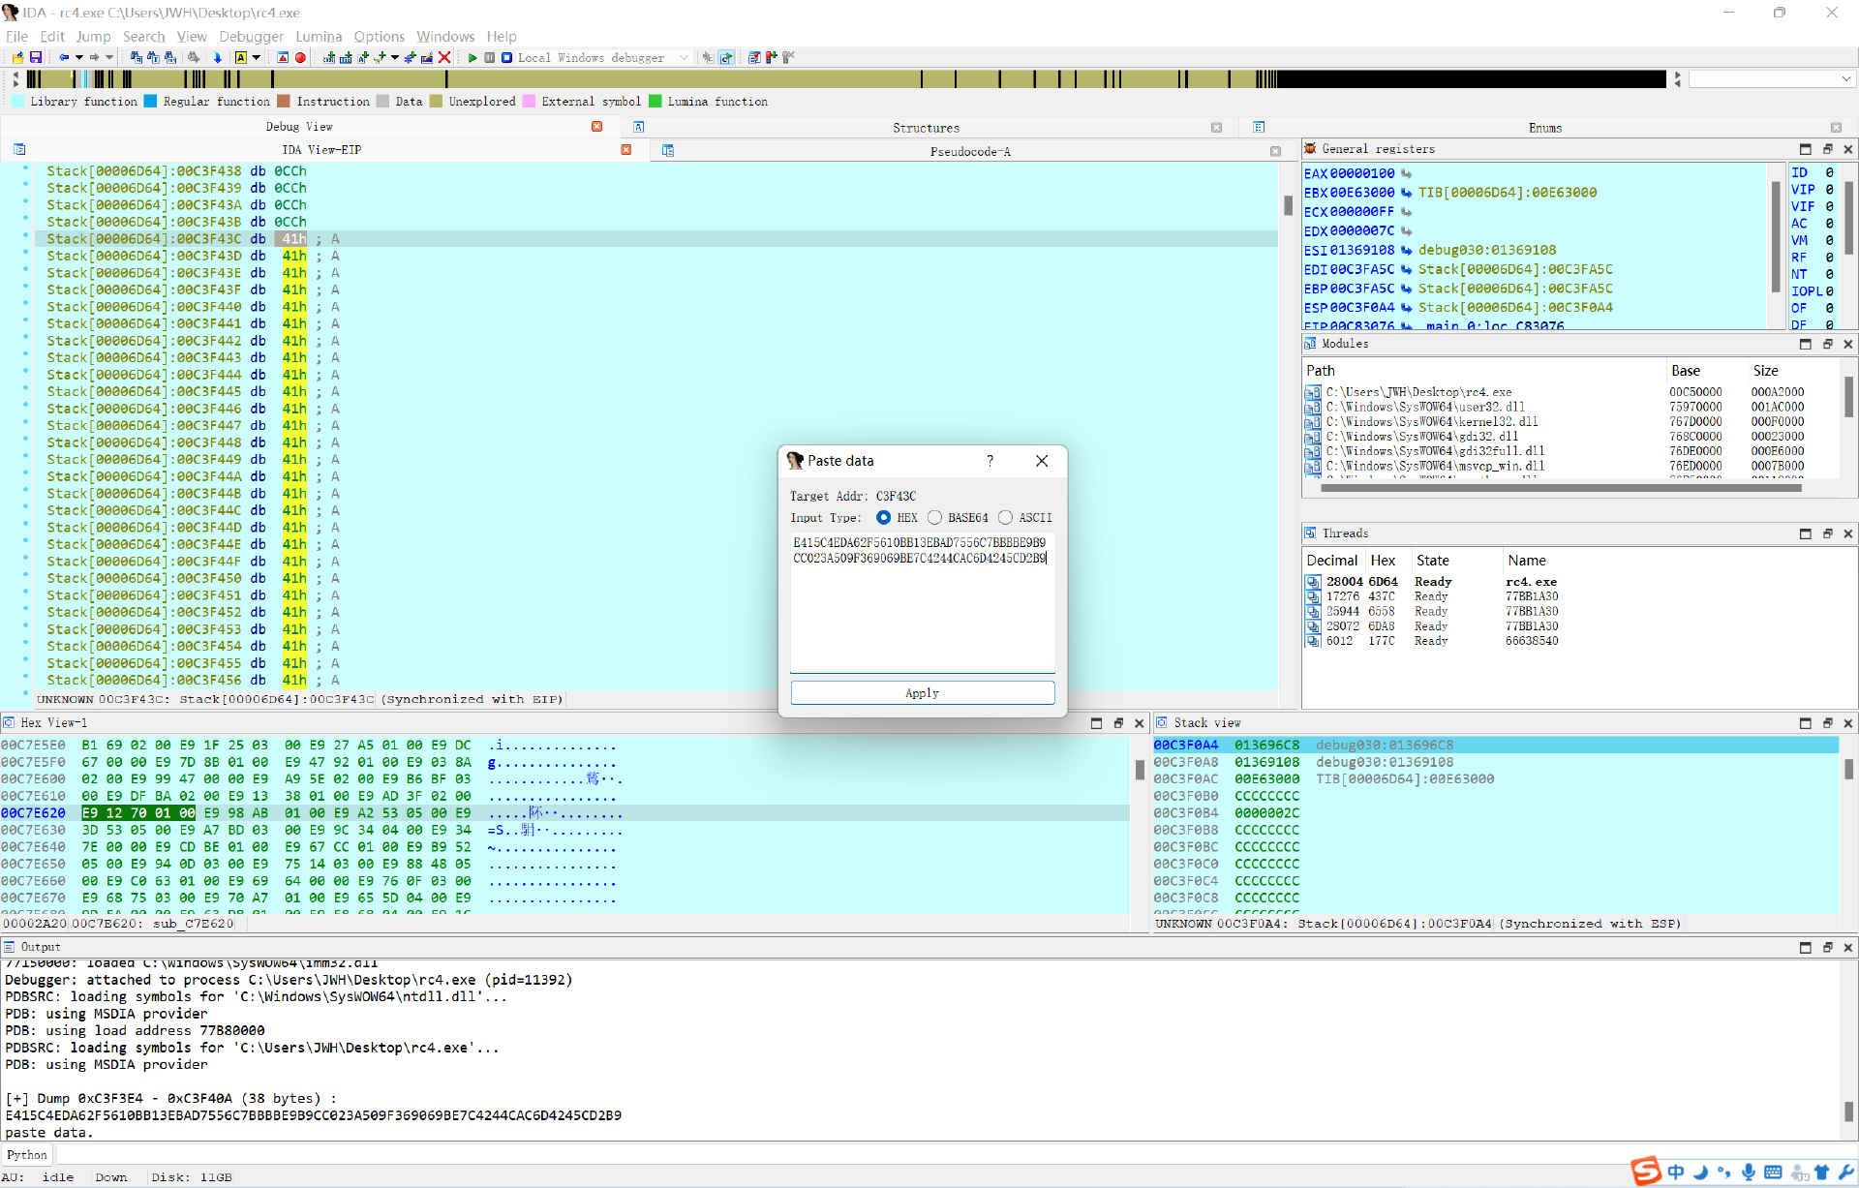
Task: Click the Pause process toolbar icon
Action: [490, 58]
